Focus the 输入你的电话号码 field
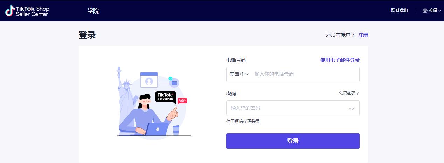Image resolution: width=444 pixels, height=163 pixels. 305,74
